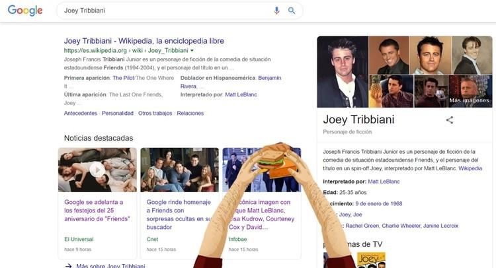Open the news story about the 25 aniversario festejos
Screen dimensions: 496x268
click(x=97, y=211)
